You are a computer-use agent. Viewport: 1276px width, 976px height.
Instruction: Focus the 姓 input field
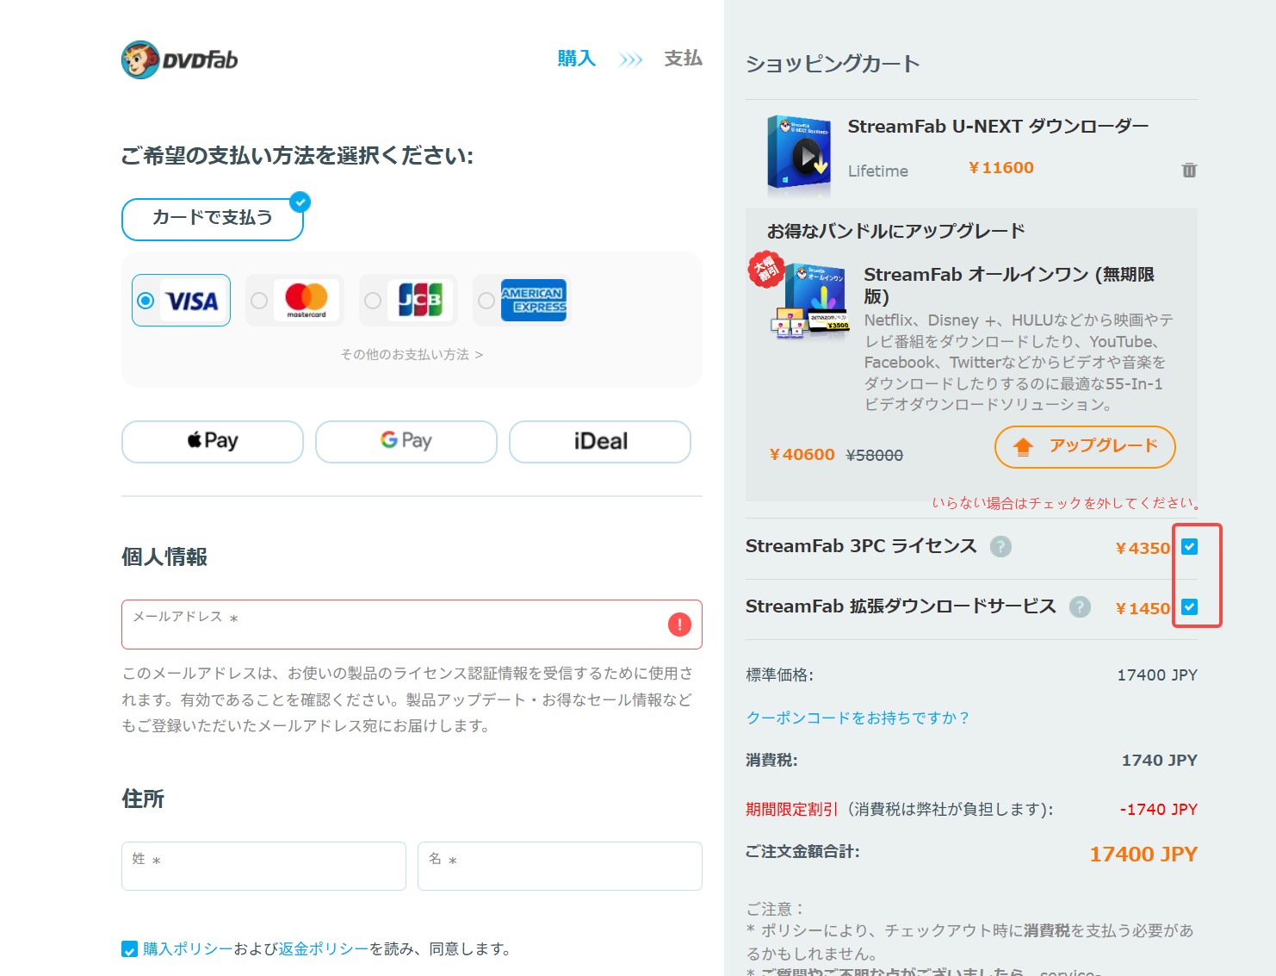click(263, 866)
